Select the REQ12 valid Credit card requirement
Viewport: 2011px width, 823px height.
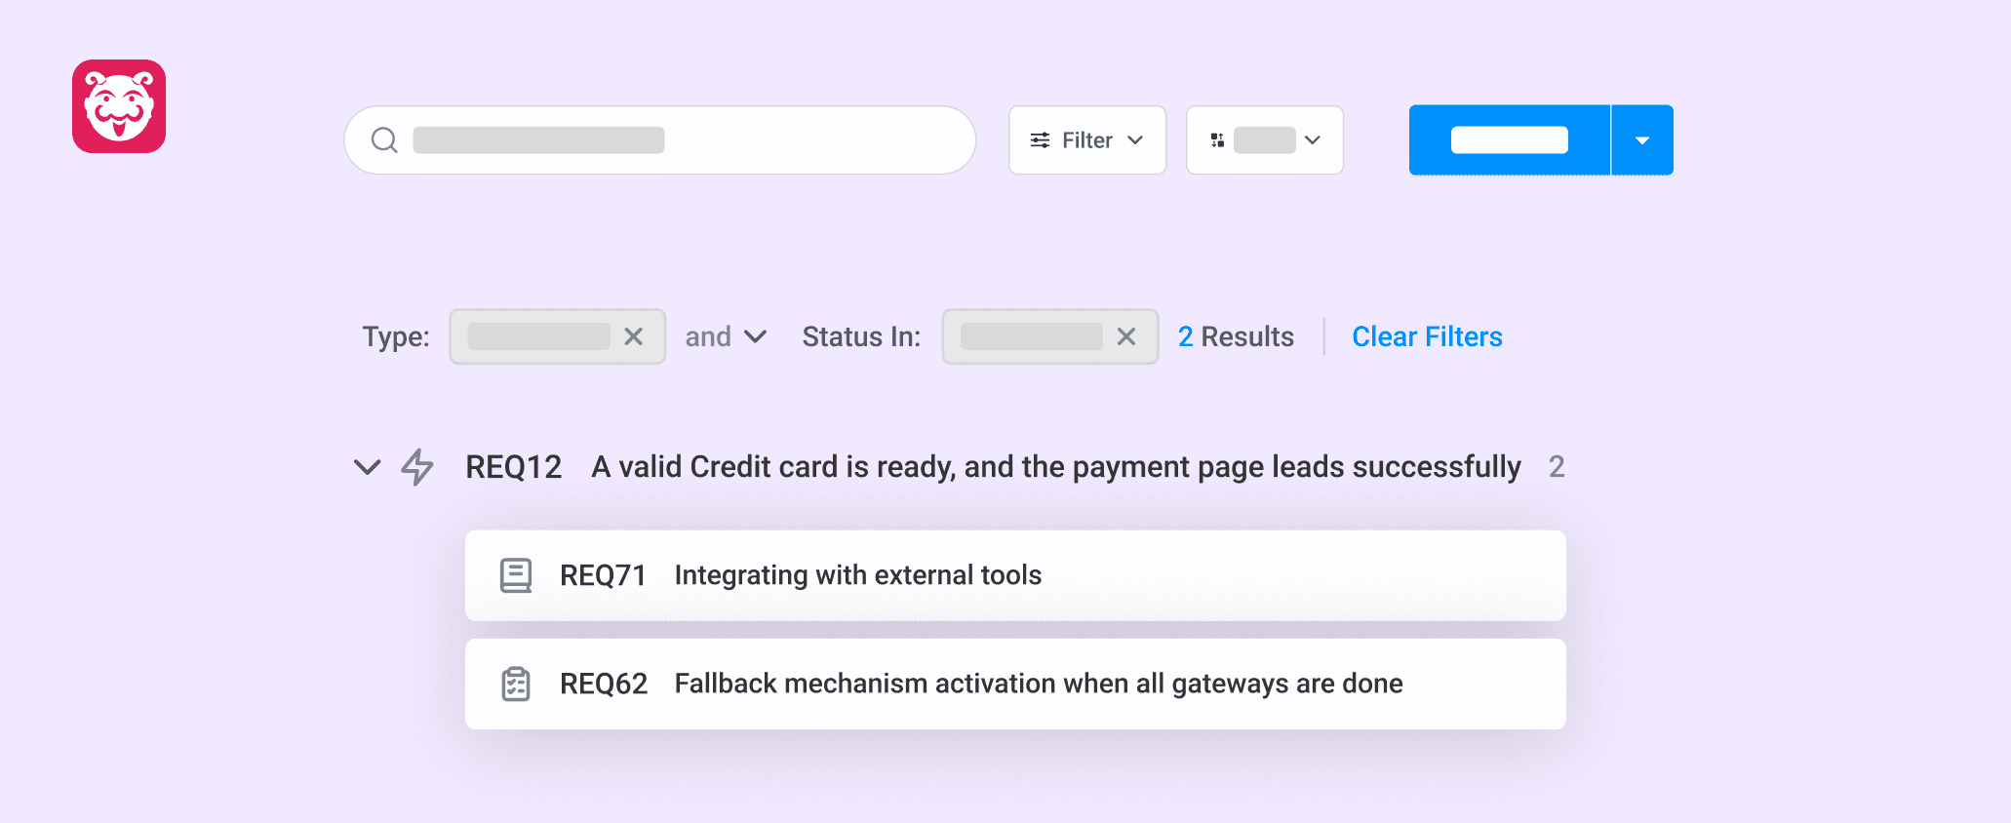click(1055, 467)
